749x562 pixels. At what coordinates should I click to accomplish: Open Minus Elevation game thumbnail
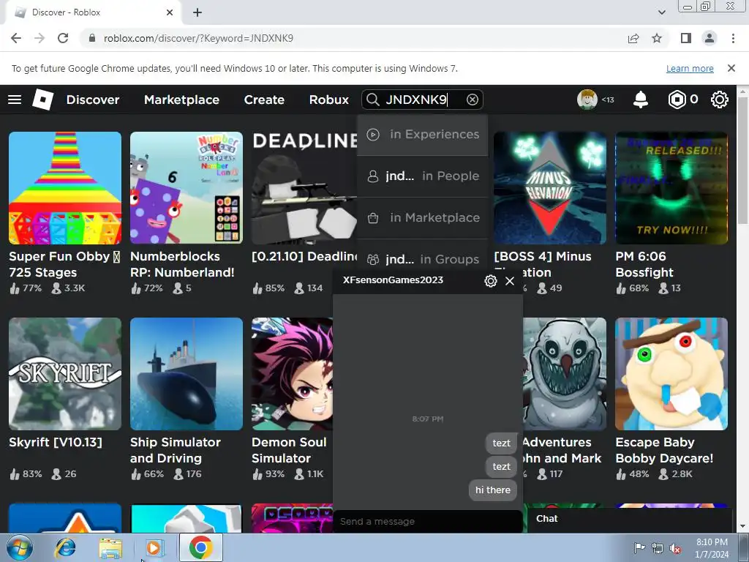coord(550,188)
